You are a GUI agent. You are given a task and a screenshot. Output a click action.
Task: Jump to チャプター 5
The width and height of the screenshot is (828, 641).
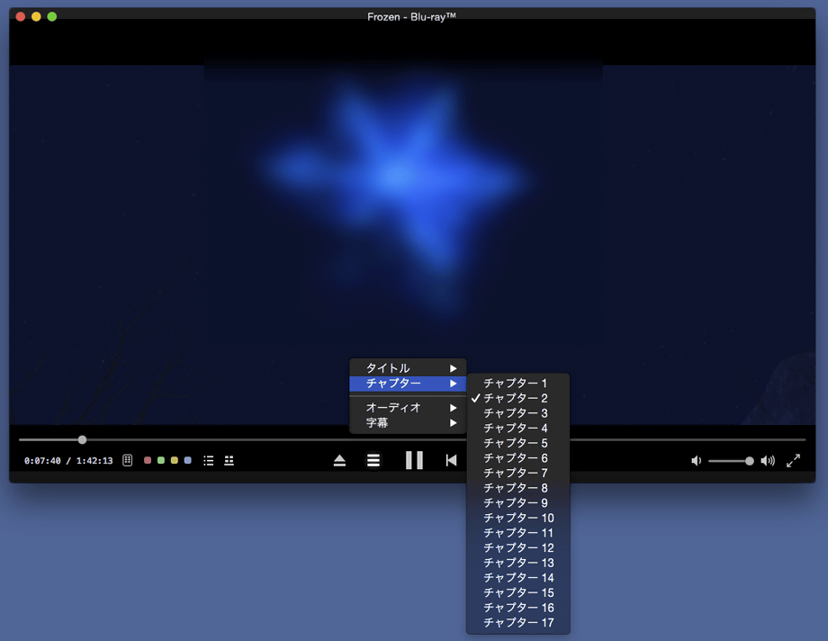(518, 443)
